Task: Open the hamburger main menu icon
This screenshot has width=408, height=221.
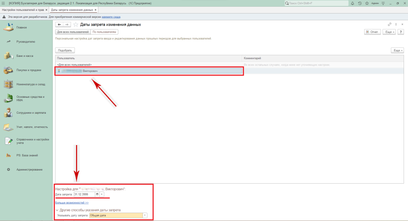Action: pos(4,3)
